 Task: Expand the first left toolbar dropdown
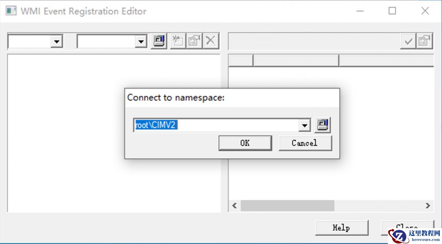(56, 41)
